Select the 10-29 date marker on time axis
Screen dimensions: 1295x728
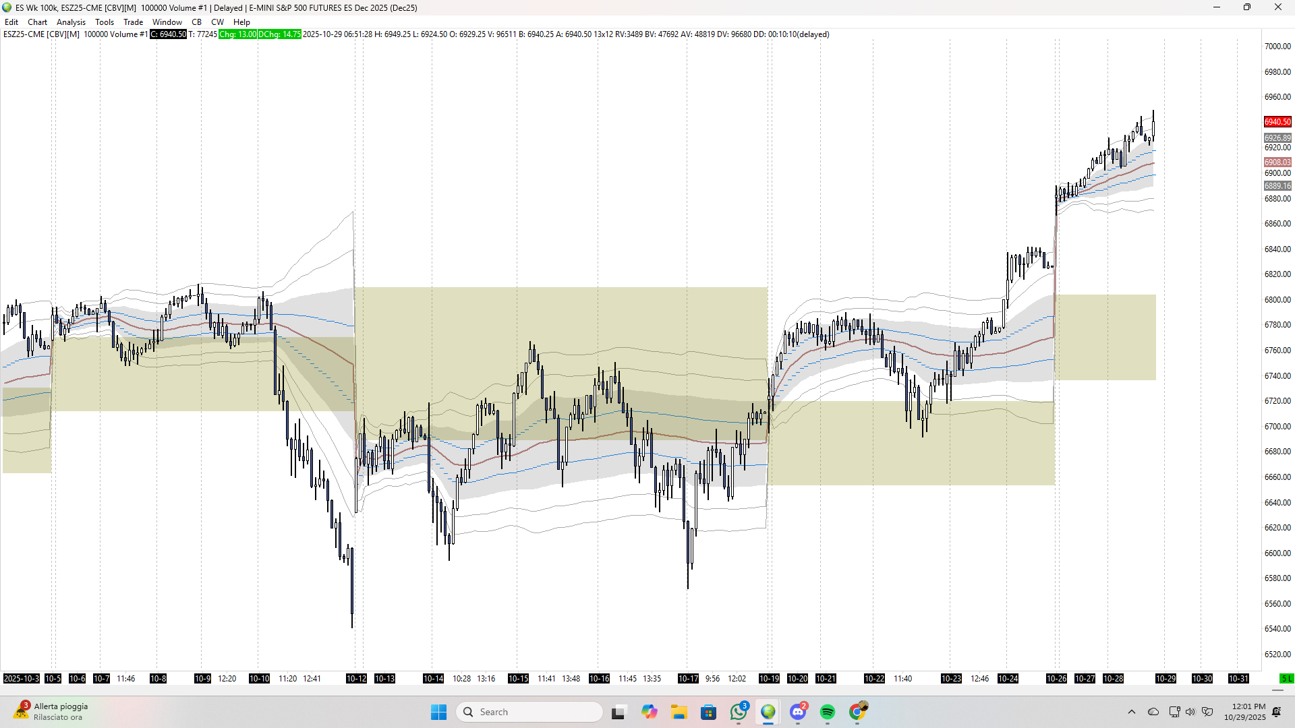pos(1165,678)
